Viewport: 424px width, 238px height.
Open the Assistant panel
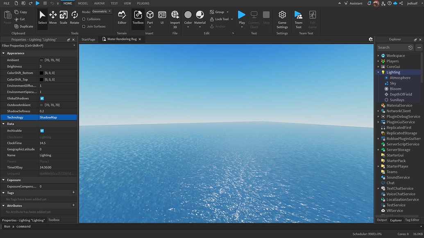(353, 3)
